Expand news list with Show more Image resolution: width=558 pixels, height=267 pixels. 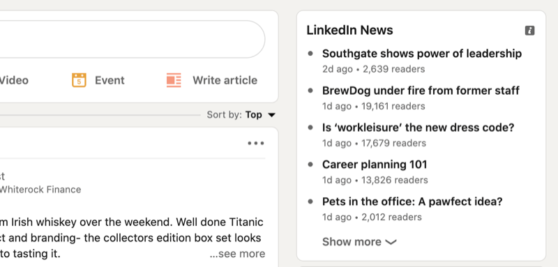(359, 242)
